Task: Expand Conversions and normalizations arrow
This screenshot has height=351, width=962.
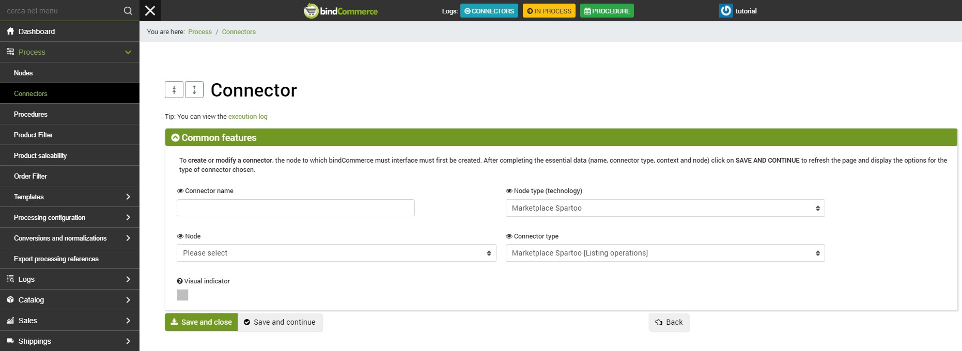Action: 128,238
